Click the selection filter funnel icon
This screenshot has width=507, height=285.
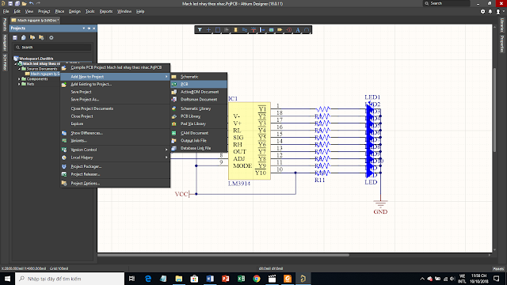[200, 30]
